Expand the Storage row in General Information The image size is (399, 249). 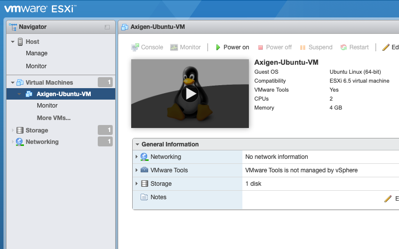136,183
